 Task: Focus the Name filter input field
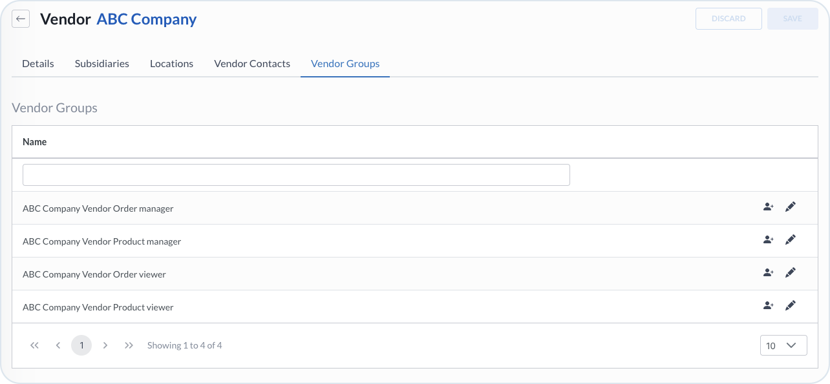296,175
